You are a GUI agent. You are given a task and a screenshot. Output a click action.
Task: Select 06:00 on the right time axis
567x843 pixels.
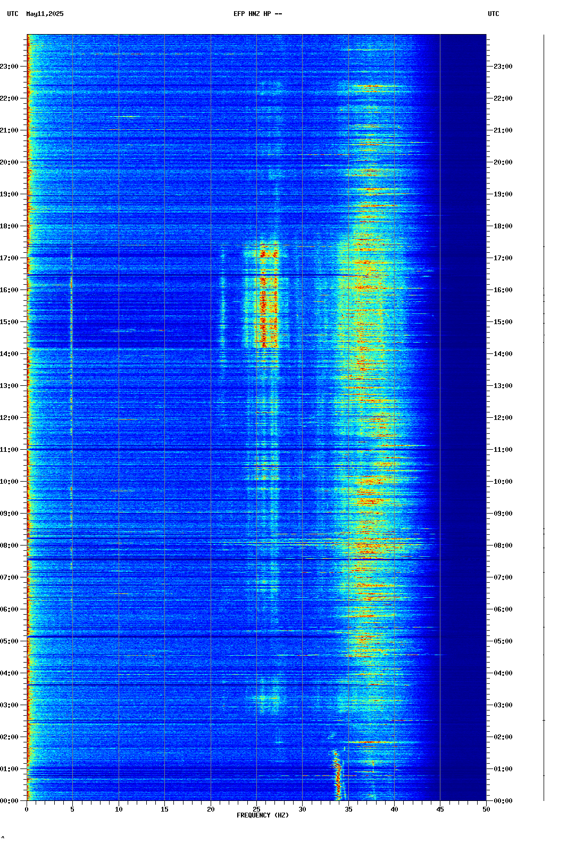[503, 609]
